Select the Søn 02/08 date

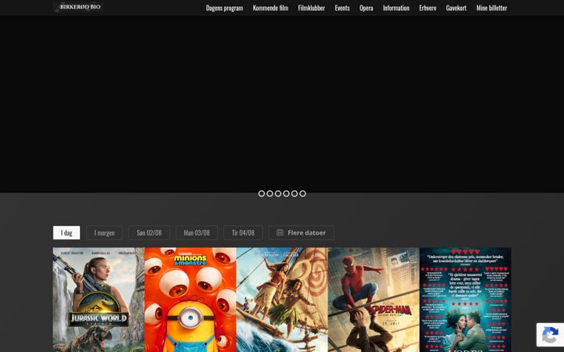coord(149,233)
